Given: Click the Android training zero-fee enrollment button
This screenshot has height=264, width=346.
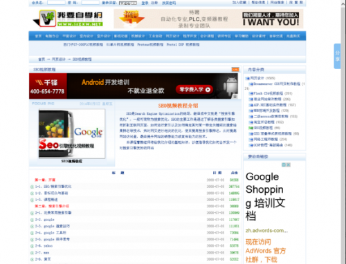Looking at the screenshot, I should pyautogui.click(x=194, y=90).
